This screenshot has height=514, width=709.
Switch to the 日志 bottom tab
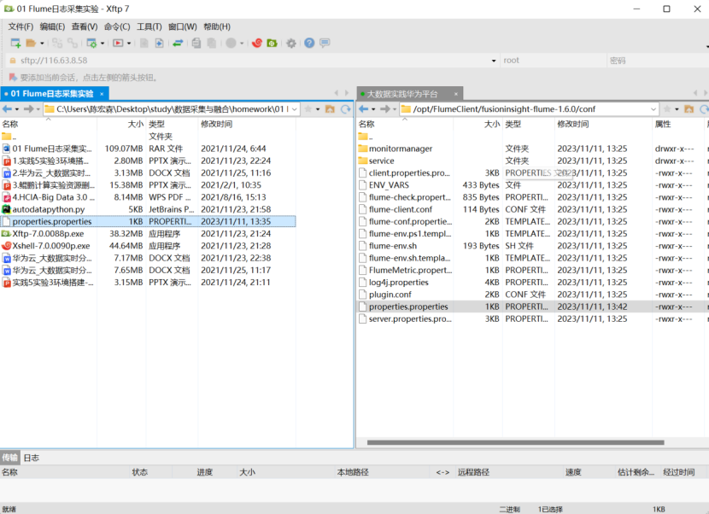(32, 458)
